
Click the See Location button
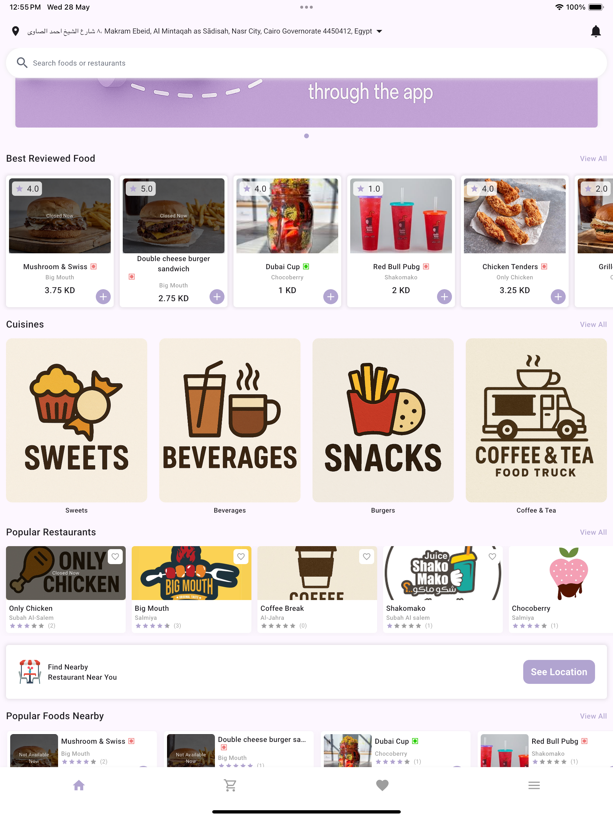(559, 672)
